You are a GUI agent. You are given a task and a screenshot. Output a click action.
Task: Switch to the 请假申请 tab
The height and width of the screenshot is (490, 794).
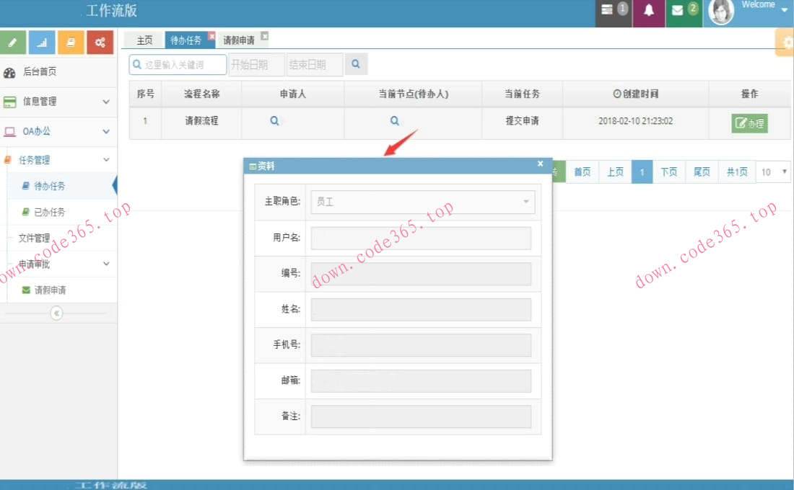point(239,40)
